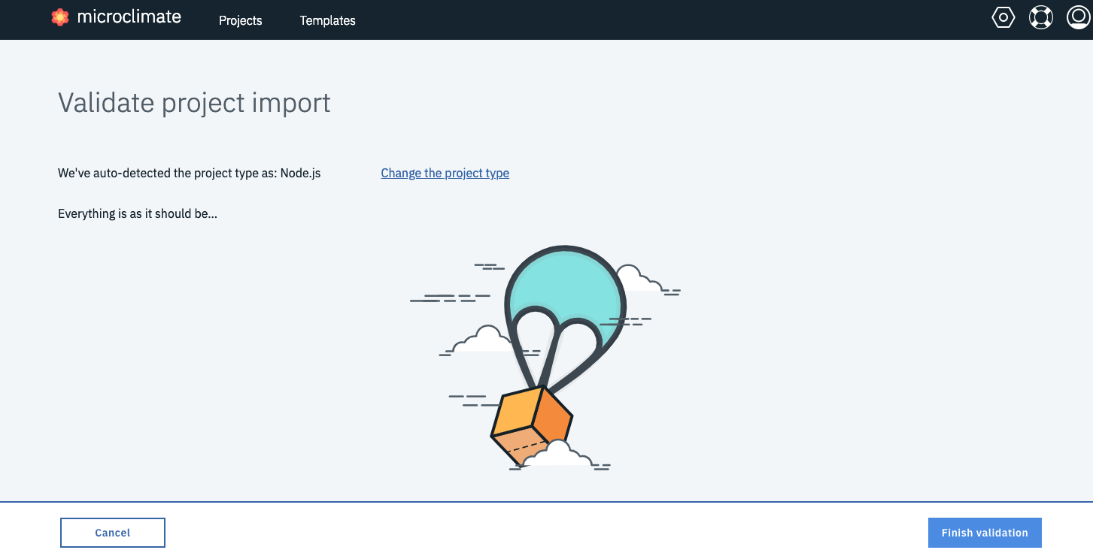Viewport: 1093px width, 556px height.
Task: Click the Everything is as it should be message
Action: [138, 213]
